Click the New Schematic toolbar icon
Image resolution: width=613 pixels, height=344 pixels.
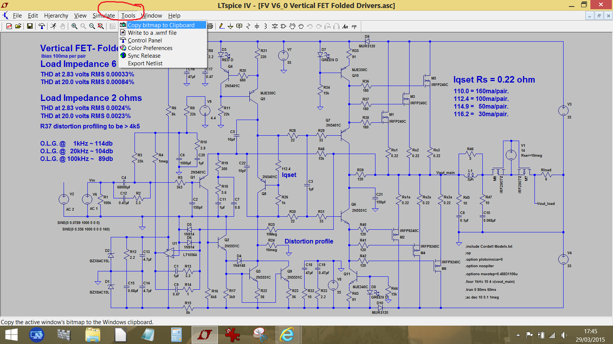click(x=9, y=26)
